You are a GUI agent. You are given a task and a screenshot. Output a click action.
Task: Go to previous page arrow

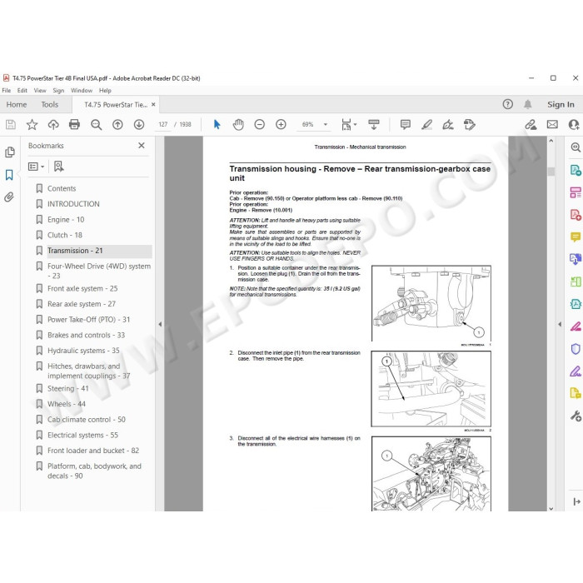tap(117, 125)
